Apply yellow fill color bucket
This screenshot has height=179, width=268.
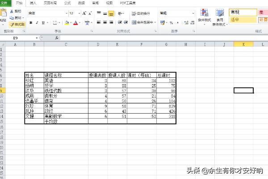(67, 23)
